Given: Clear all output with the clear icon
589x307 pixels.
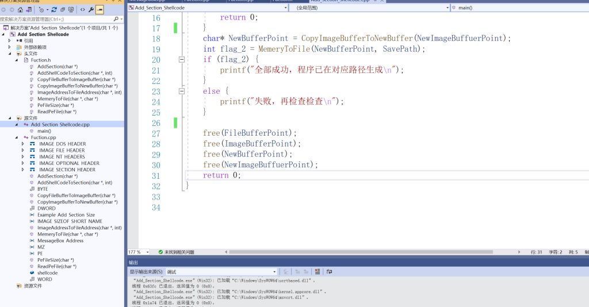Looking at the screenshot, I should tap(317, 271).
